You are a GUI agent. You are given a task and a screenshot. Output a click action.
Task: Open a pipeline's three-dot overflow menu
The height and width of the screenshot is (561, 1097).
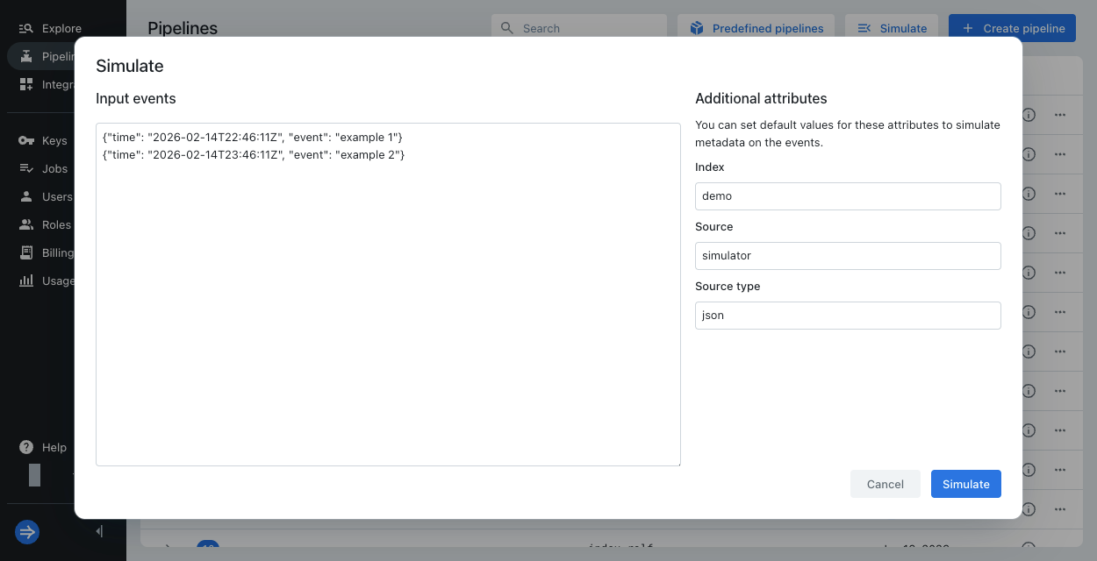[x=1059, y=115]
